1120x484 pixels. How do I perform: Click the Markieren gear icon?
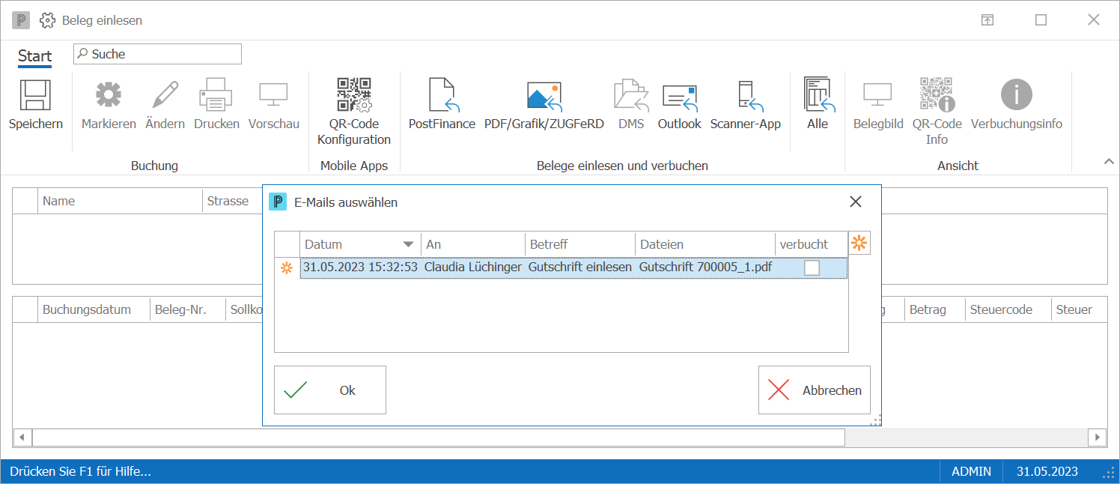(109, 95)
